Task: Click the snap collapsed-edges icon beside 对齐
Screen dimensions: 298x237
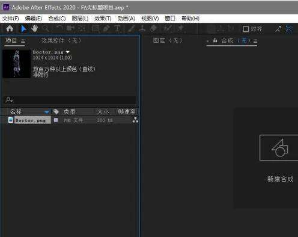Action: pos(278,29)
